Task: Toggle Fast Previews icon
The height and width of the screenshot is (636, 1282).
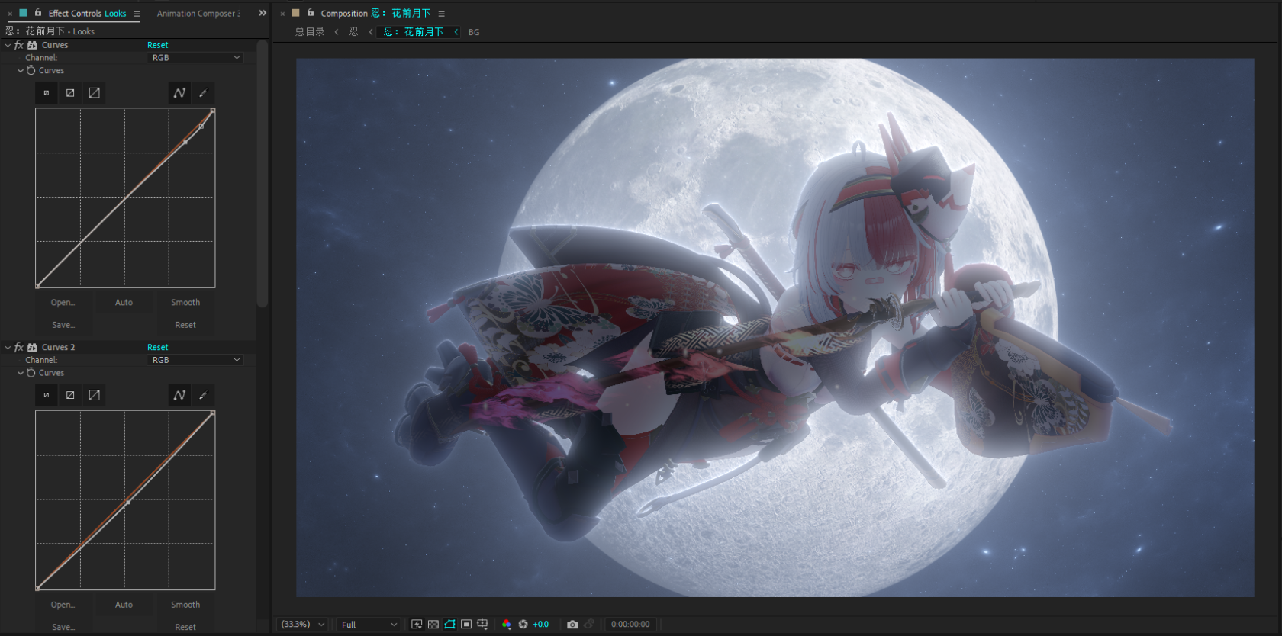Action: point(417,624)
